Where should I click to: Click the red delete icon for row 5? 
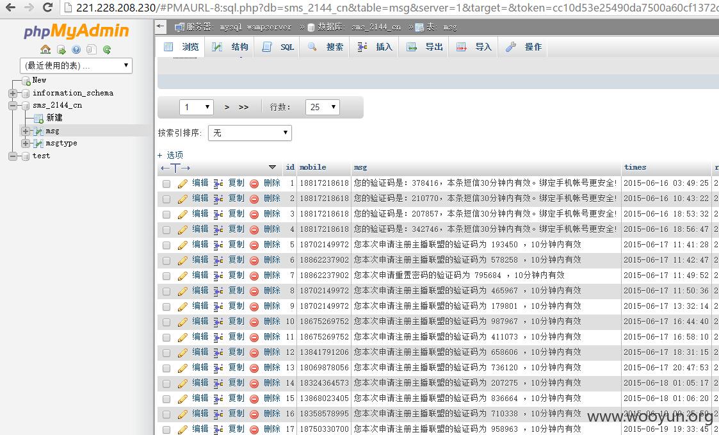[254, 245]
